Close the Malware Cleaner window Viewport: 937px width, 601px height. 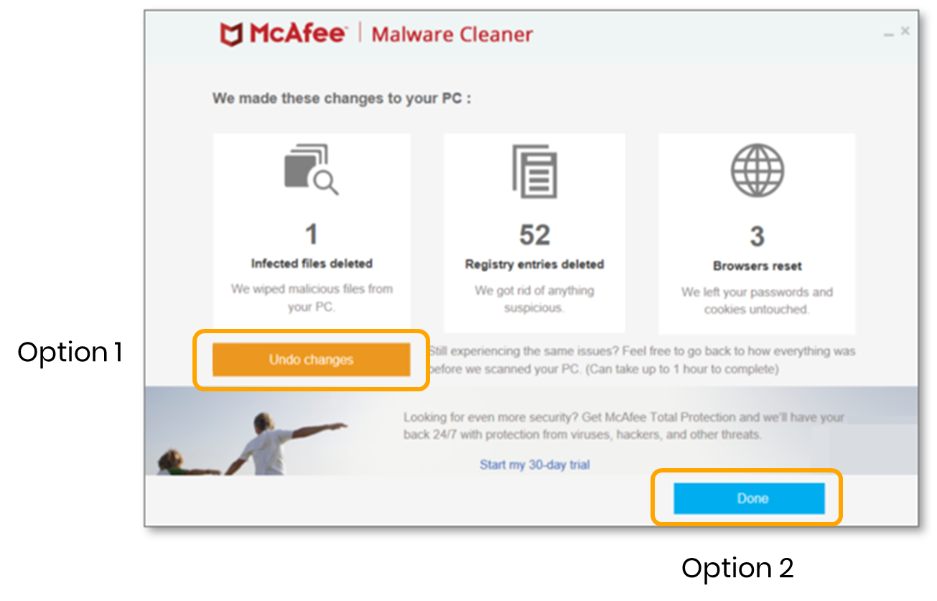pos(905,31)
